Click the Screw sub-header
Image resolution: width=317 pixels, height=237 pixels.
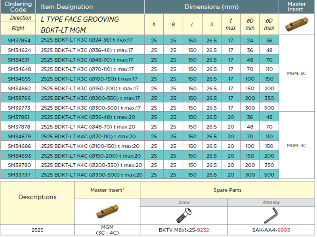[184, 203]
